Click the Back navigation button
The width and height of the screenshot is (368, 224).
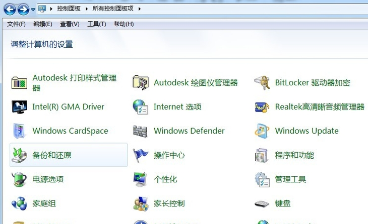[10, 9]
